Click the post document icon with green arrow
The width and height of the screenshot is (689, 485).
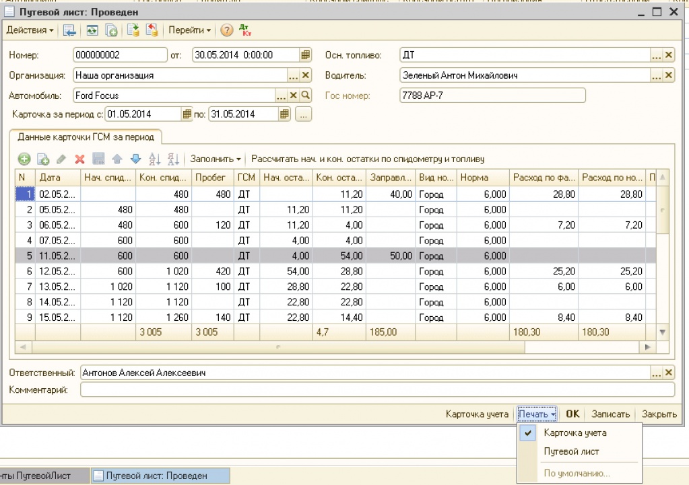point(133,30)
